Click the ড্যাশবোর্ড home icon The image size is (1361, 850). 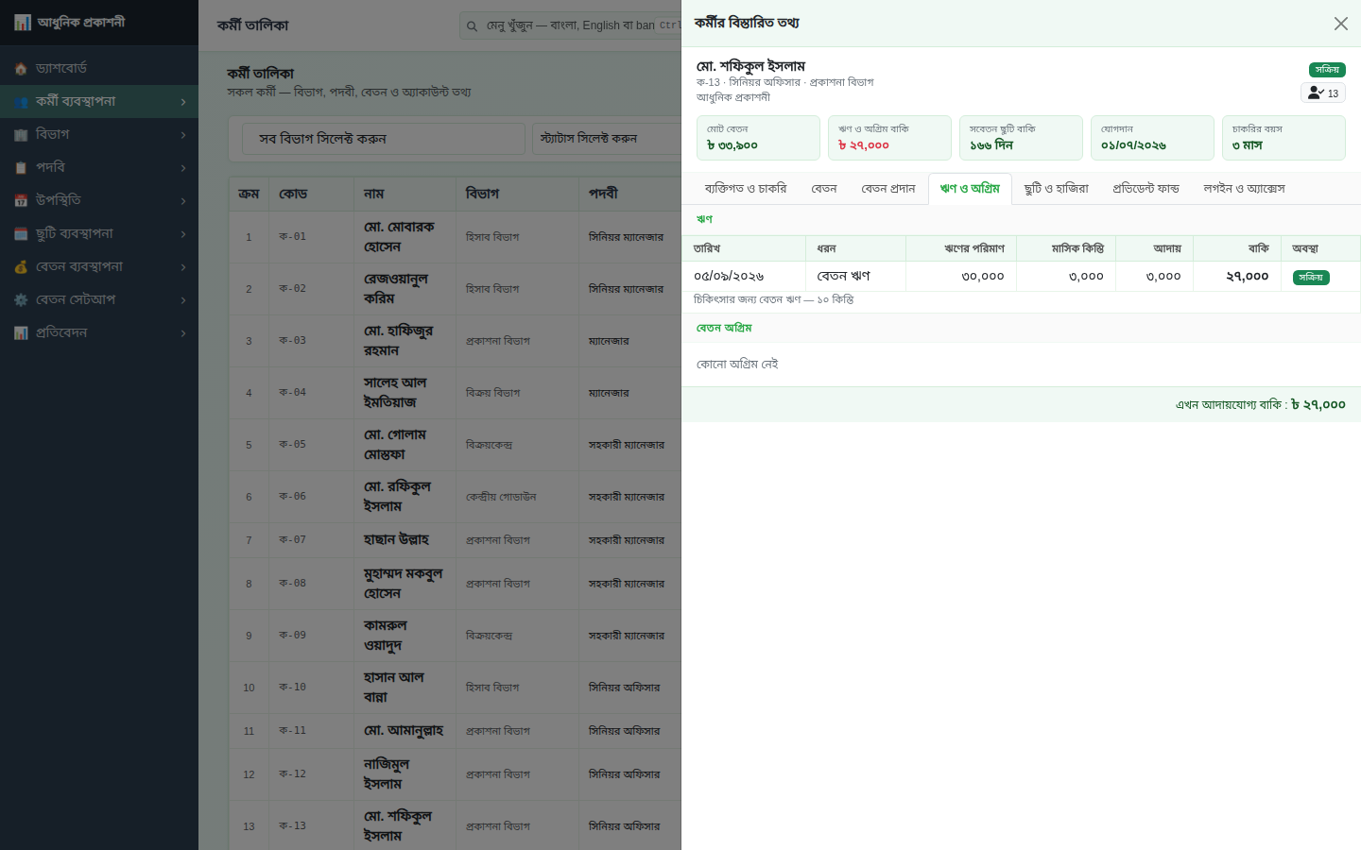coord(21,69)
